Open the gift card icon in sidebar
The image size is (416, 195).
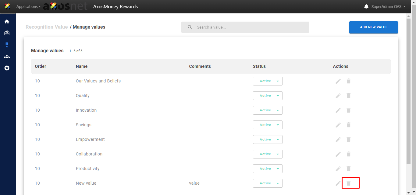[x=7, y=33]
